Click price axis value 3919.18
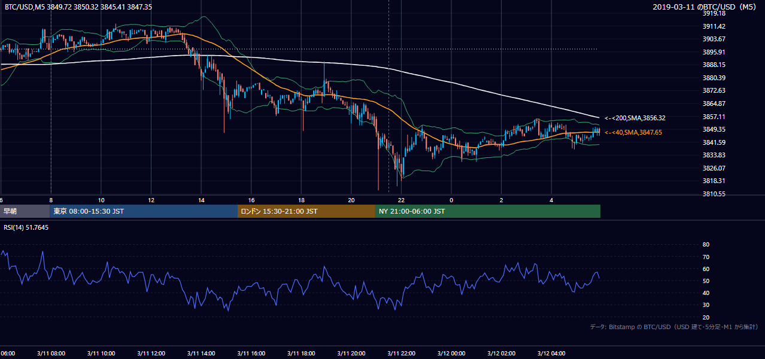Image resolution: width=765 pixels, height=359 pixels. pos(714,13)
